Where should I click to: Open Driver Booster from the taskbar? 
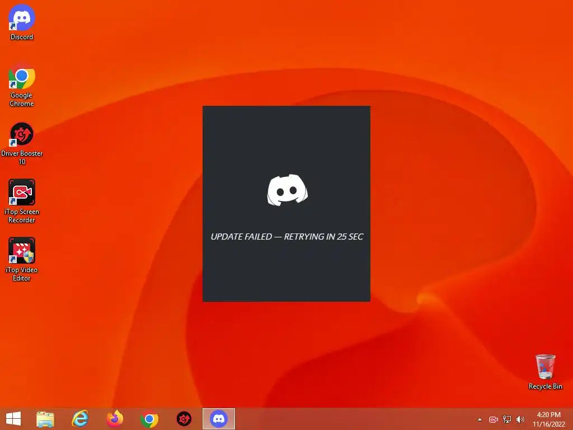(184, 419)
